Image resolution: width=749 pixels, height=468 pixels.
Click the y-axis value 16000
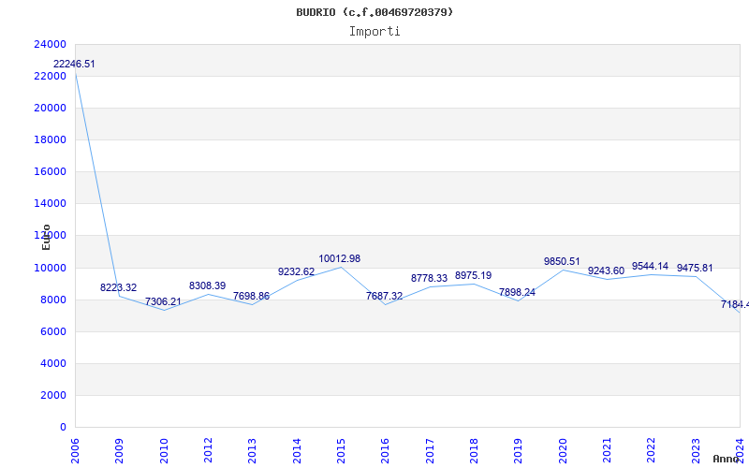[51, 172]
